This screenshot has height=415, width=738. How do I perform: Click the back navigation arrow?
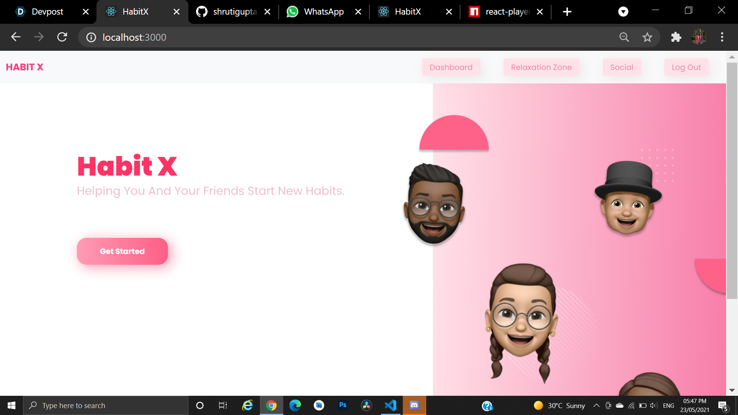click(16, 37)
